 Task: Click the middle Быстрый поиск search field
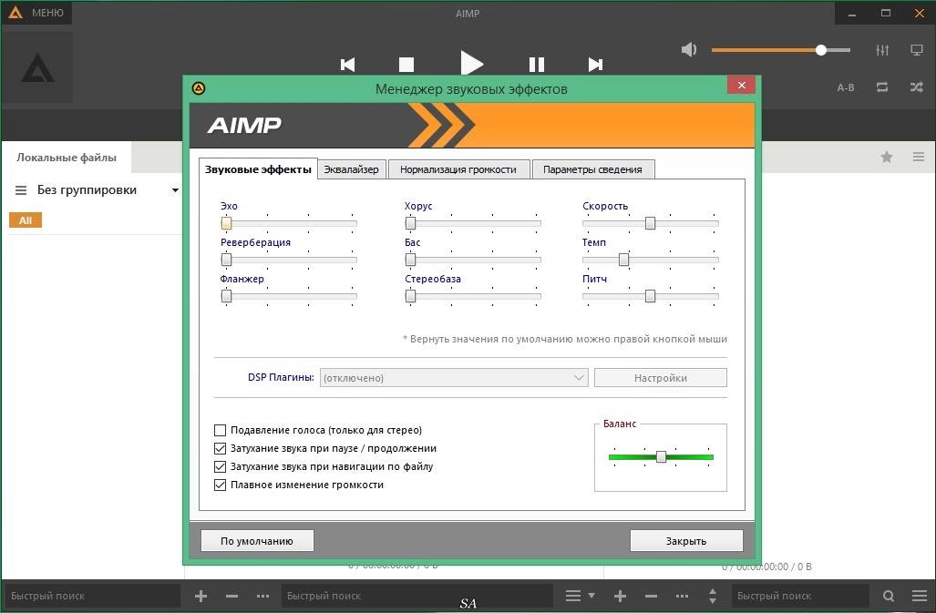(417, 596)
